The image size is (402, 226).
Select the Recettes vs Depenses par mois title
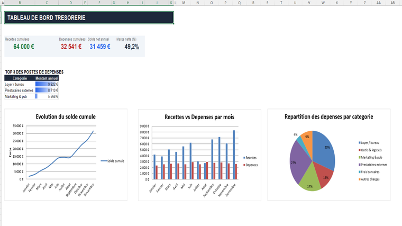point(199,117)
